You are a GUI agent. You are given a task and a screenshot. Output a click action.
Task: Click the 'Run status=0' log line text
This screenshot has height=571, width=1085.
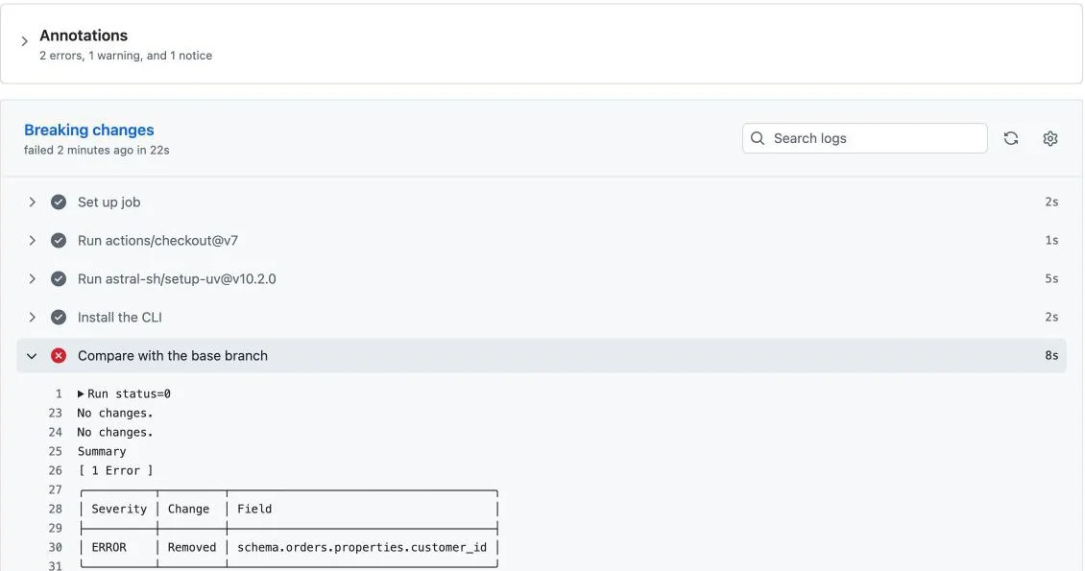(x=129, y=394)
